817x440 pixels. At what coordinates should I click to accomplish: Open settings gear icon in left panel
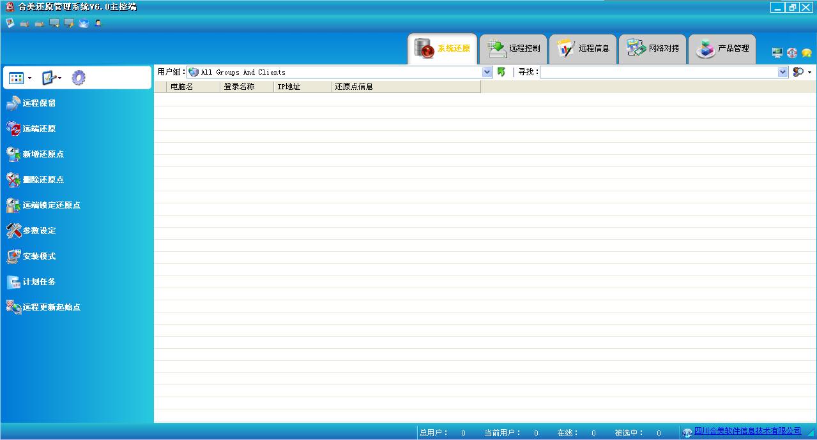click(79, 78)
